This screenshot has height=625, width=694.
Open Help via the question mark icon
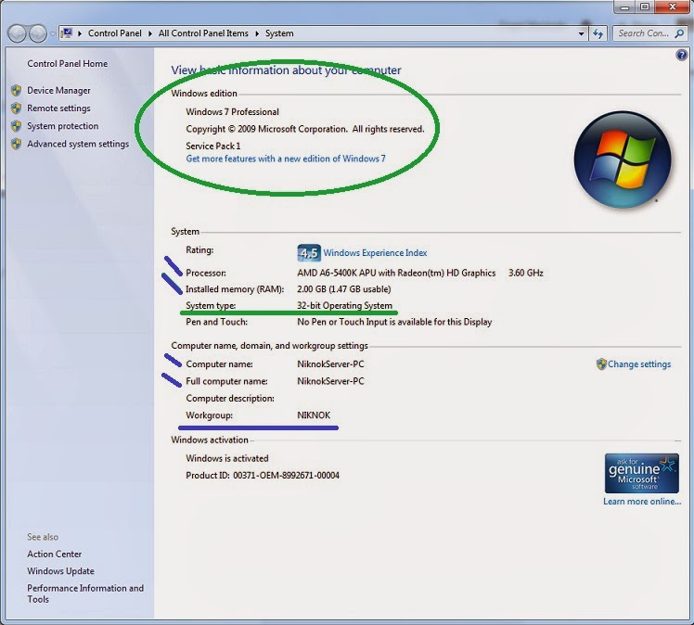click(x=682, y=55)
